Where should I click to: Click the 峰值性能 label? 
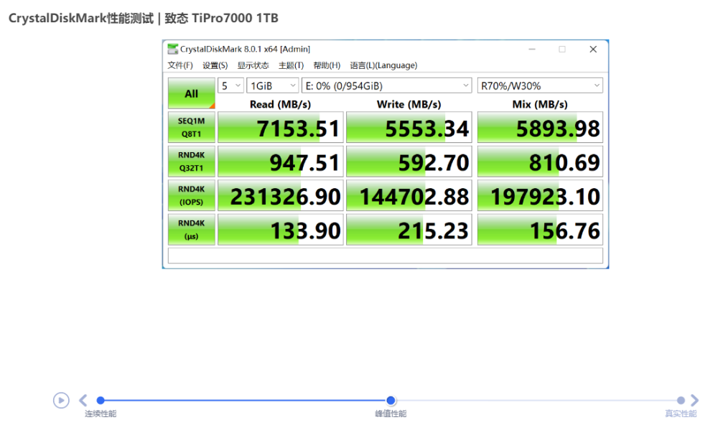tap(391, 414)
